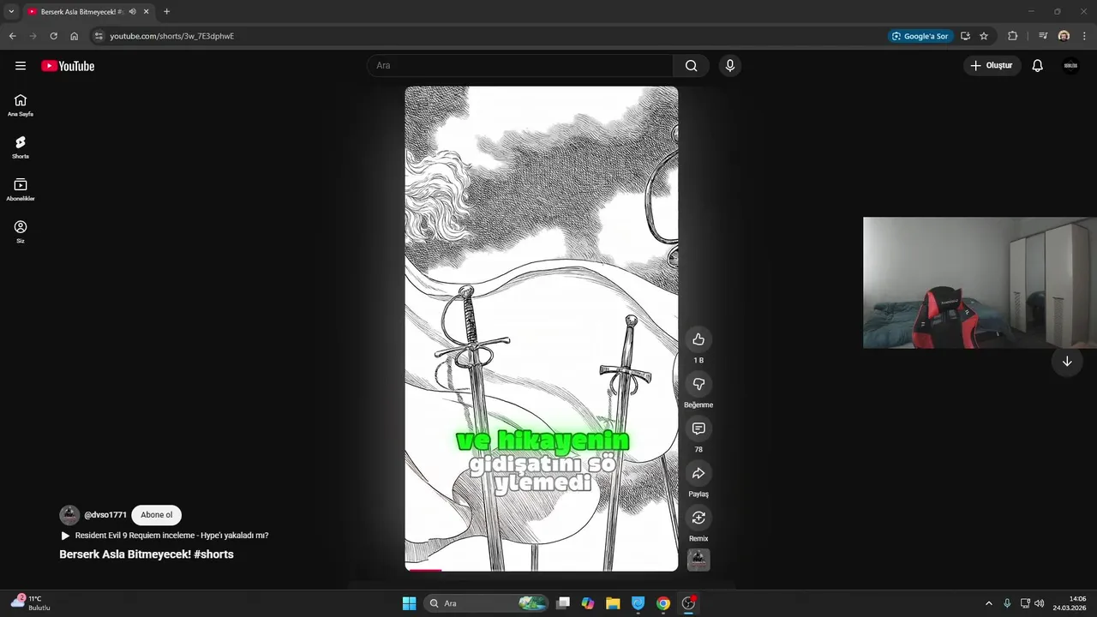This screenshot has height=617, width=1097.
Task: Launch Copilot from the taskbar
Action: point(588,603)
